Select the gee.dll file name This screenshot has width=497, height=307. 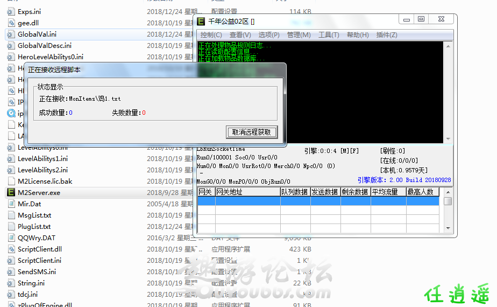pos(28,23)
